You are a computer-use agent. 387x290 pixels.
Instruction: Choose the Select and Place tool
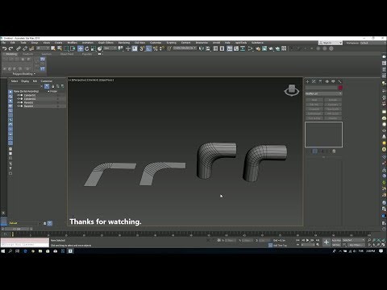100,48
